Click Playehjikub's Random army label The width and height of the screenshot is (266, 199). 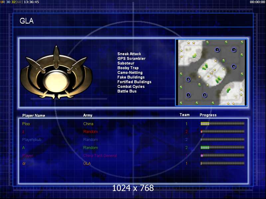(90, 140)
